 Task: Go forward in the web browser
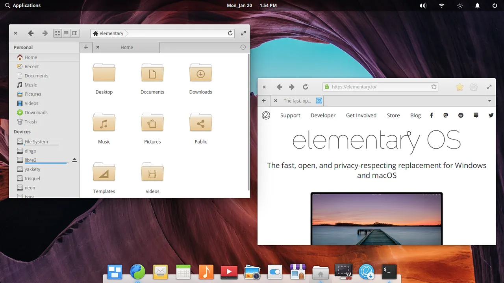(291, 87)
